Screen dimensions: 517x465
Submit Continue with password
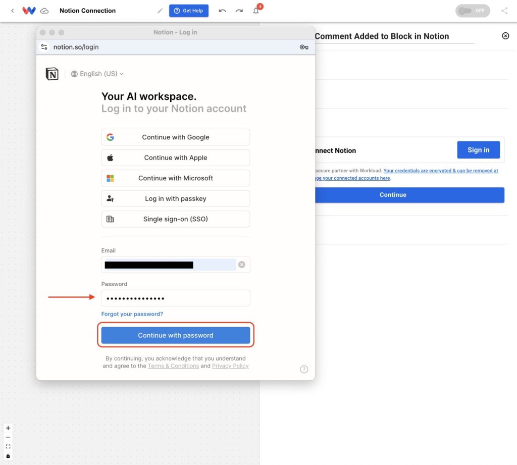(175, 335)
